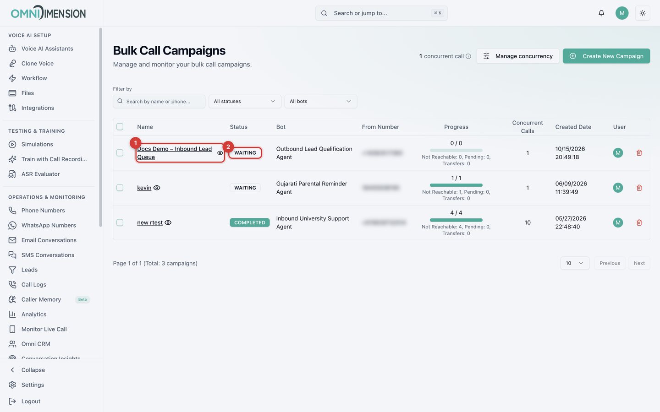
Task: Click progress bar of kevin campaign
Action: [456, 185]
